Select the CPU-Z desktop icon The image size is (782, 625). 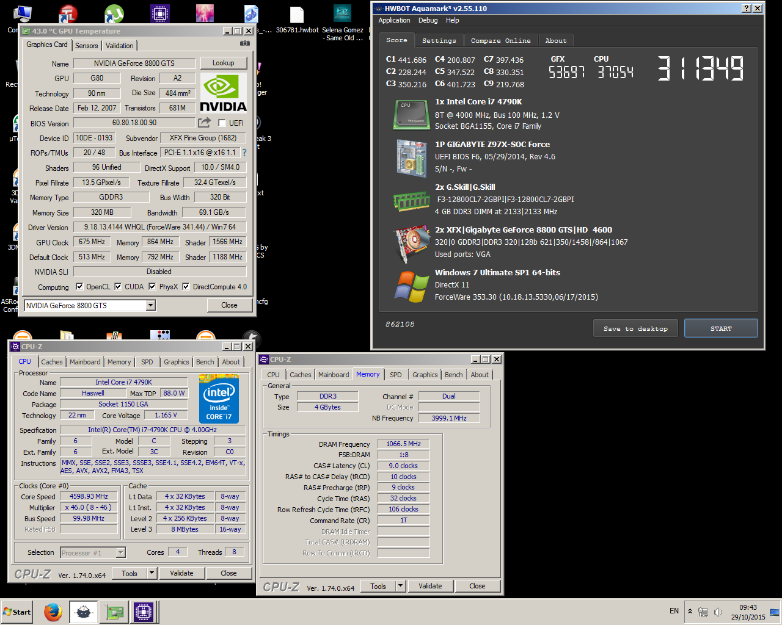click(159, 13)
